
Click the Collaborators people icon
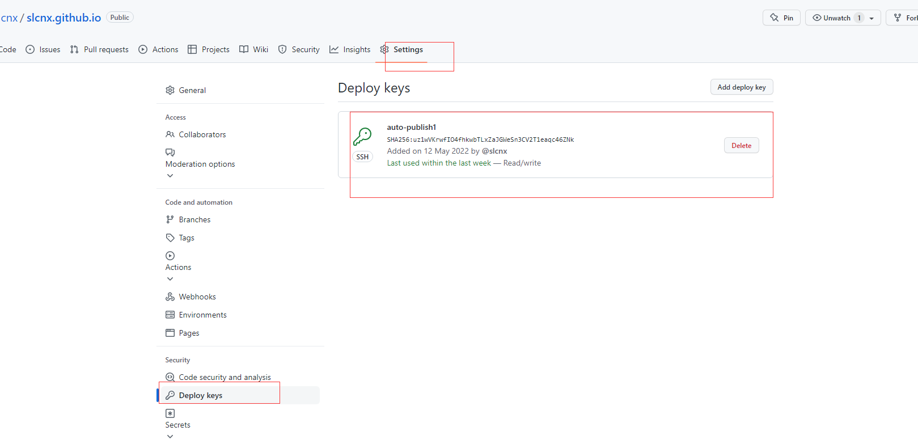[x=170, y=134]
